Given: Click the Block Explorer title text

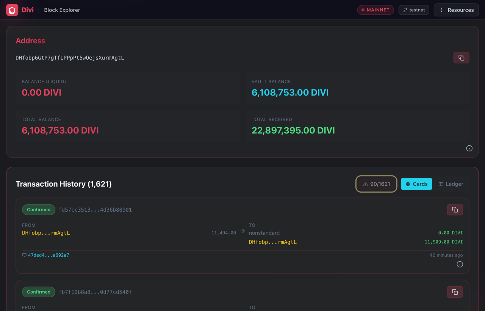Looking at the screenshot, I should [x=62, y=10].
